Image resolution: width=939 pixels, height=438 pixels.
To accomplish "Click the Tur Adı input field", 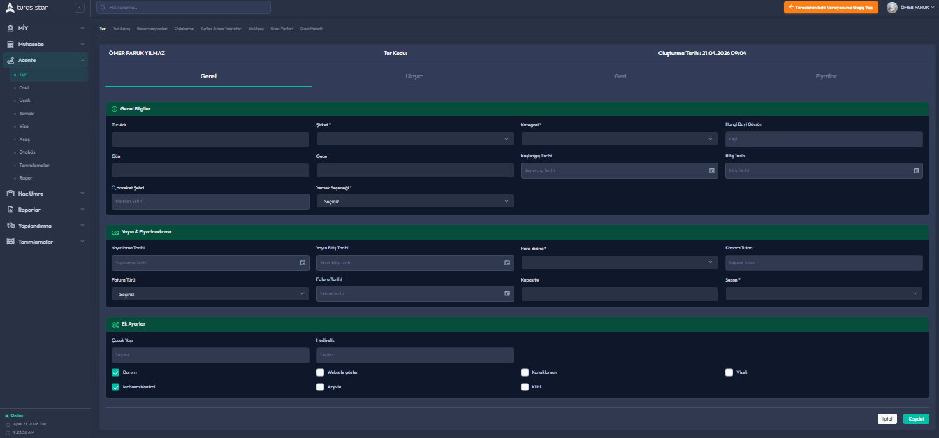I will (x=210, y=139).
